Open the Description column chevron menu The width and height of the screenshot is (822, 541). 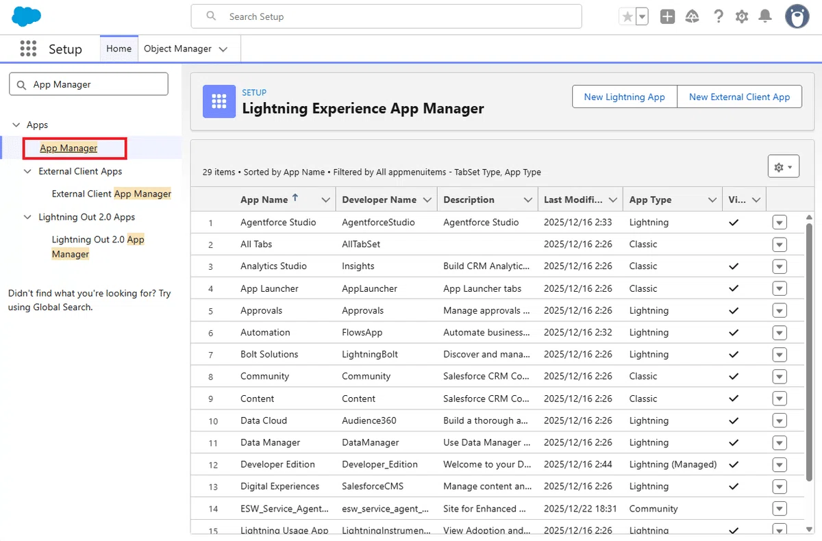(x=528, y=200)
